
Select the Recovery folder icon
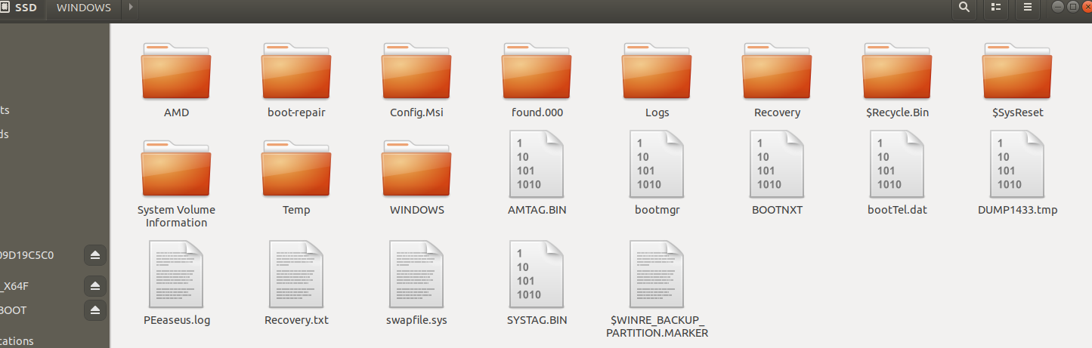(x=777, y=70)
